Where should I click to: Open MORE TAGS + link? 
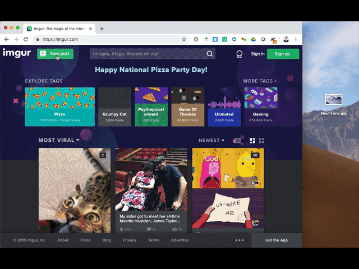click(x=260, y=81)
